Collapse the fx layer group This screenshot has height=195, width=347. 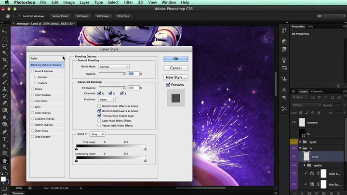click(300, 148)
